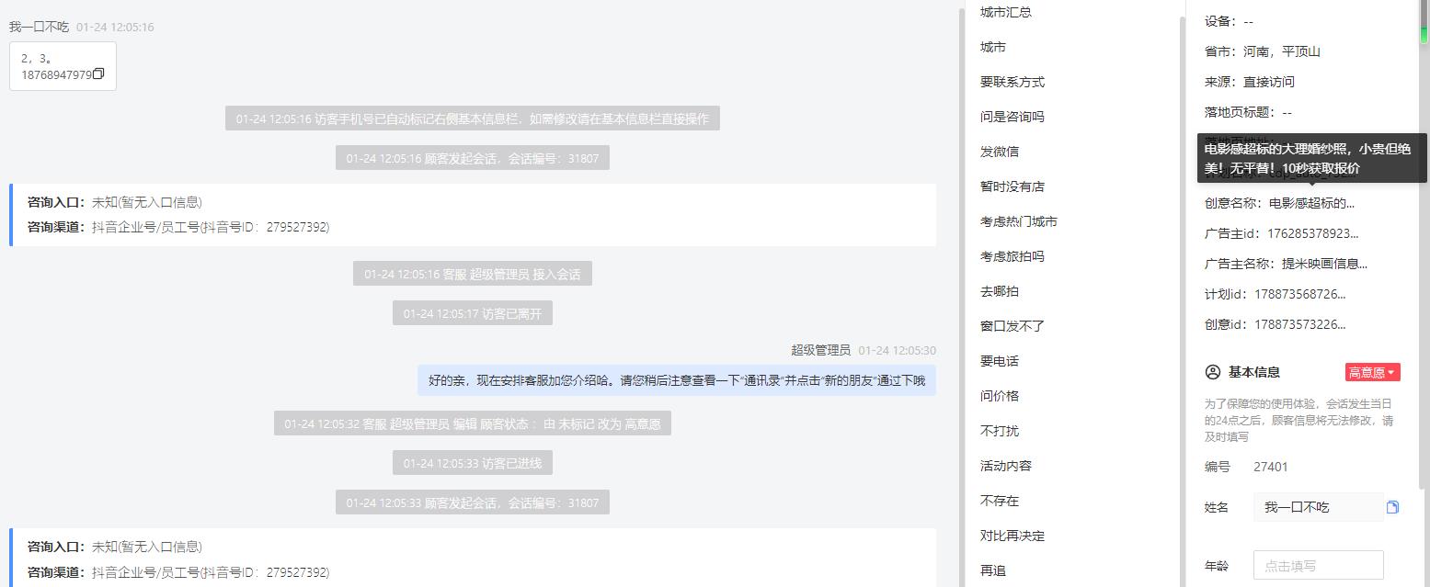Screen dimensions: 1430x587
Task: Open the 高意愿 status dropdown
Action: [x=1372, y=372]
